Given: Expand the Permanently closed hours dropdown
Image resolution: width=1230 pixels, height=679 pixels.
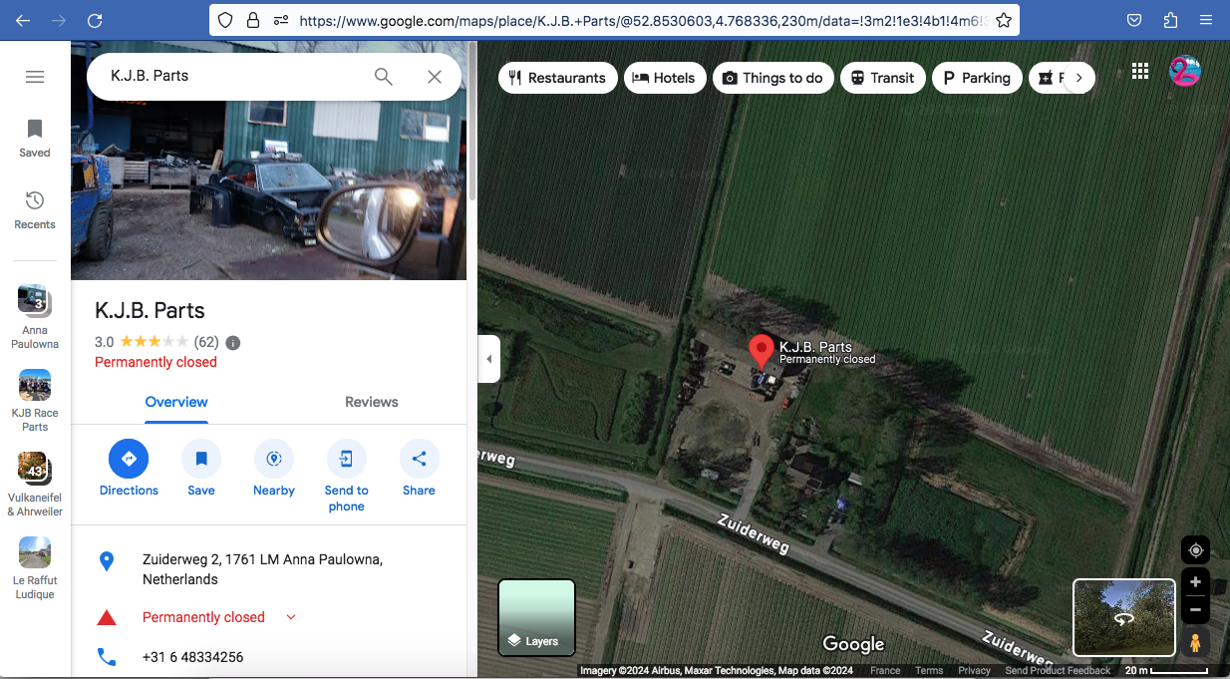Looking at the screenshot, I should [x=291, y=617].
